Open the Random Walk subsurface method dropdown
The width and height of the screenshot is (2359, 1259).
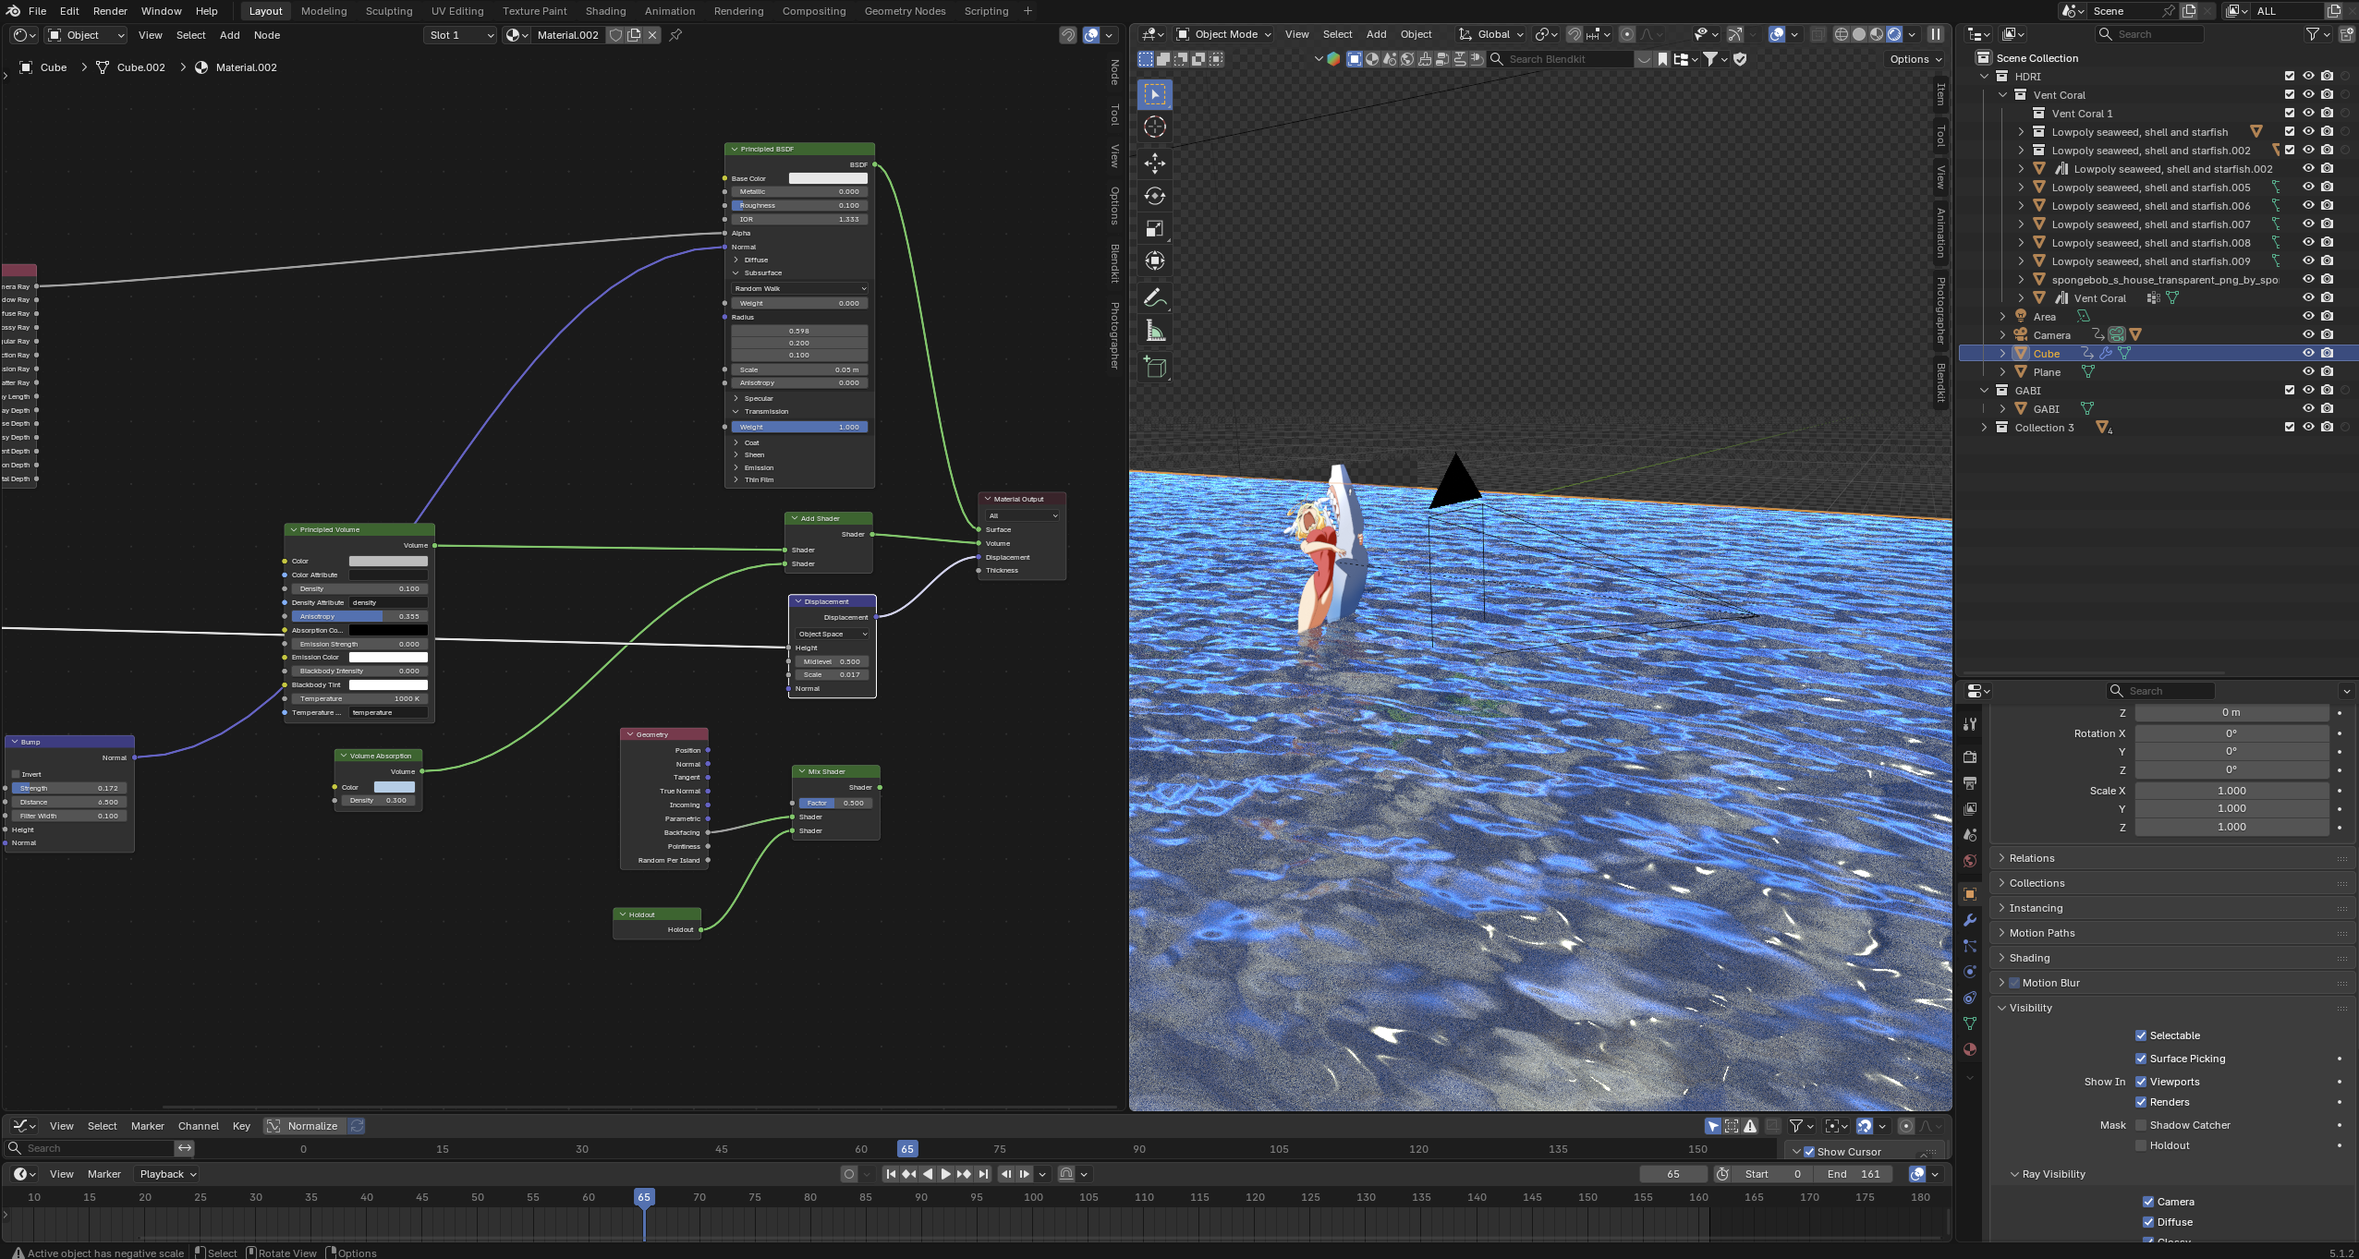click(x=799, y=288)
